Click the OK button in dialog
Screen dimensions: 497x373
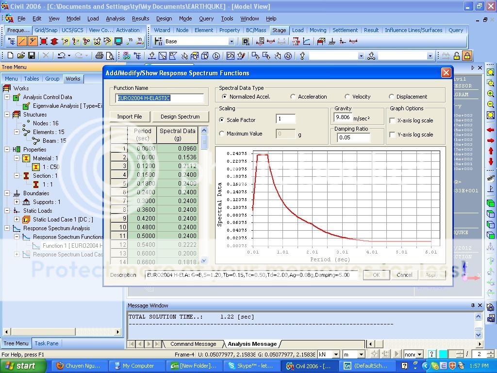click(376, 275)
